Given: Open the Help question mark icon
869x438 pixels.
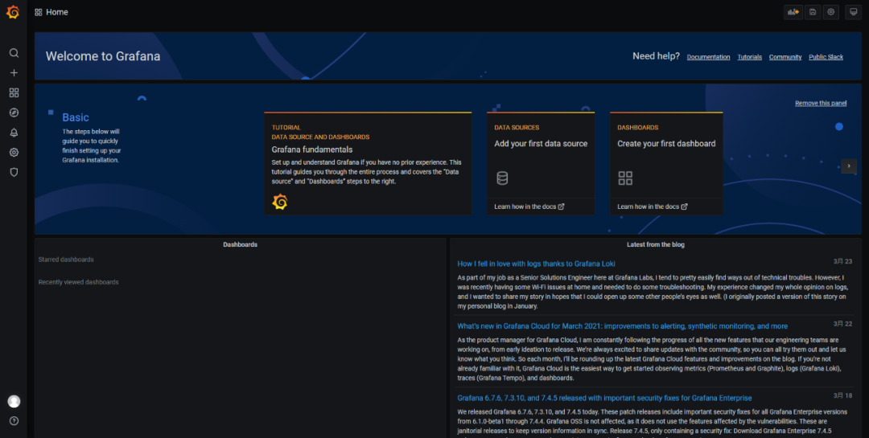Looking at the screenshot, I should pos(14,421).
